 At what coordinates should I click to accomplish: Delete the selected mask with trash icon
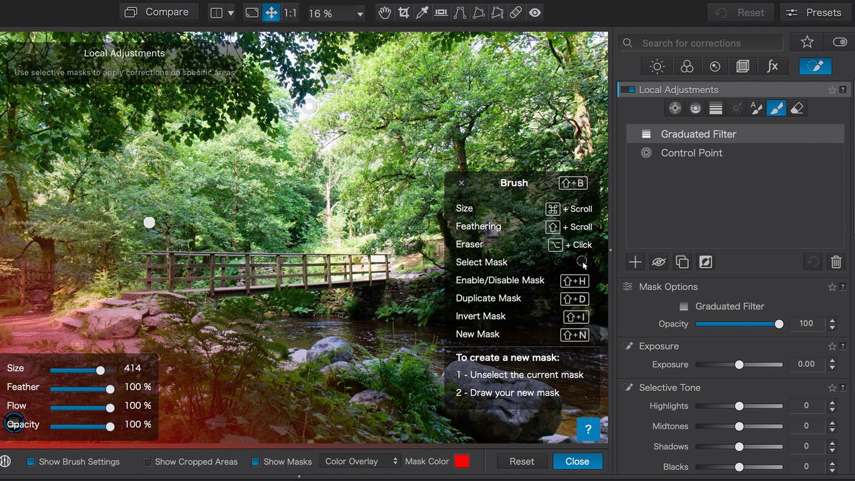point(836,262)
